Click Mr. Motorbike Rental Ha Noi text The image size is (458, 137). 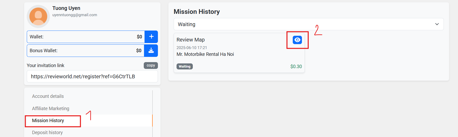tap(205, 54)
